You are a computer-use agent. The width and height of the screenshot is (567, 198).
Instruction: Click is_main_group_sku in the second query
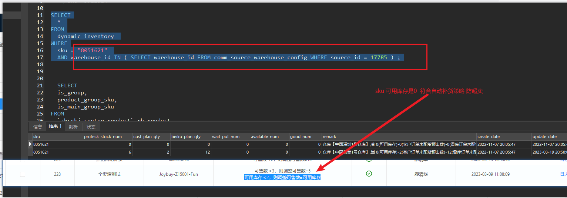[x=85, y=107]
